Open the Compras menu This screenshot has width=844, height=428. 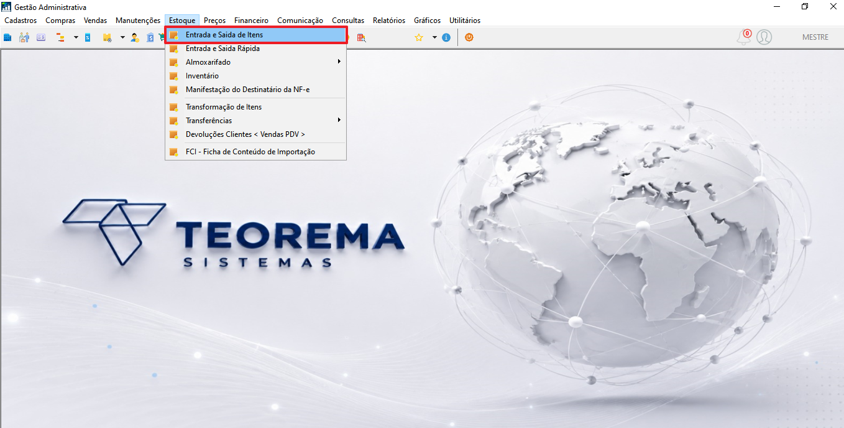click(x=60, y=21)
